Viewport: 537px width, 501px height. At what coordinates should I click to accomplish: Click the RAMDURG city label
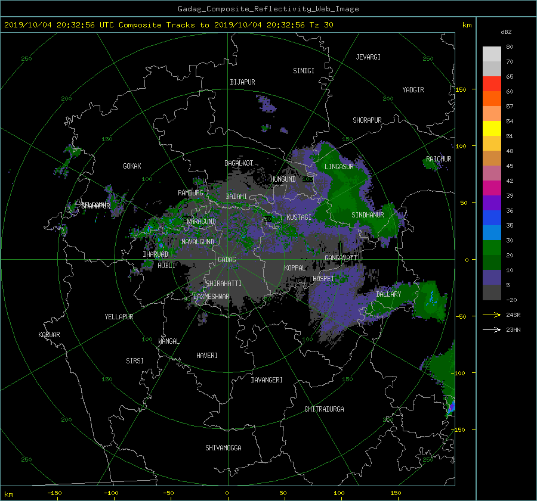(x=190, y=193)
